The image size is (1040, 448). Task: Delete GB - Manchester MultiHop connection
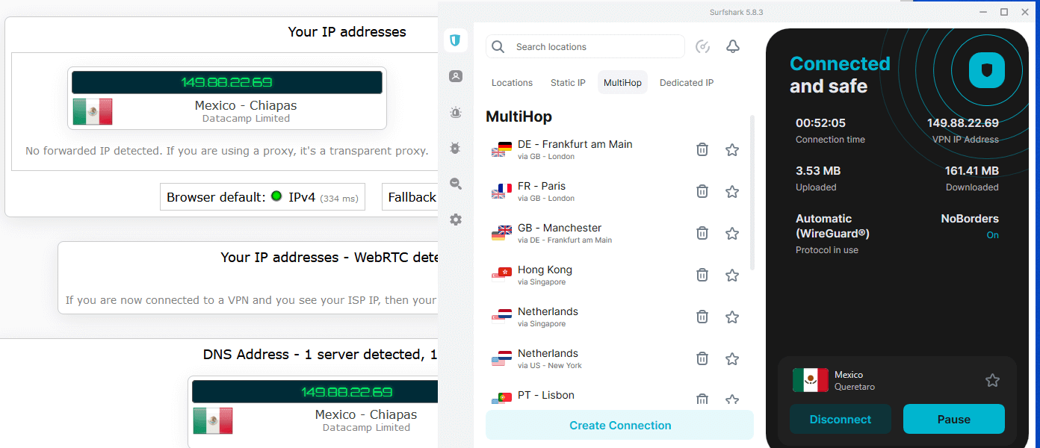click(702, 234)
